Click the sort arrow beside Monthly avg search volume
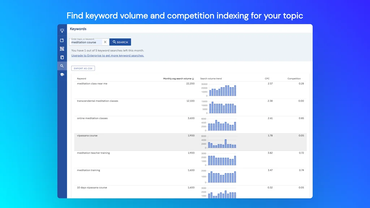The image size is (370, 208). (x=193, y=79)
